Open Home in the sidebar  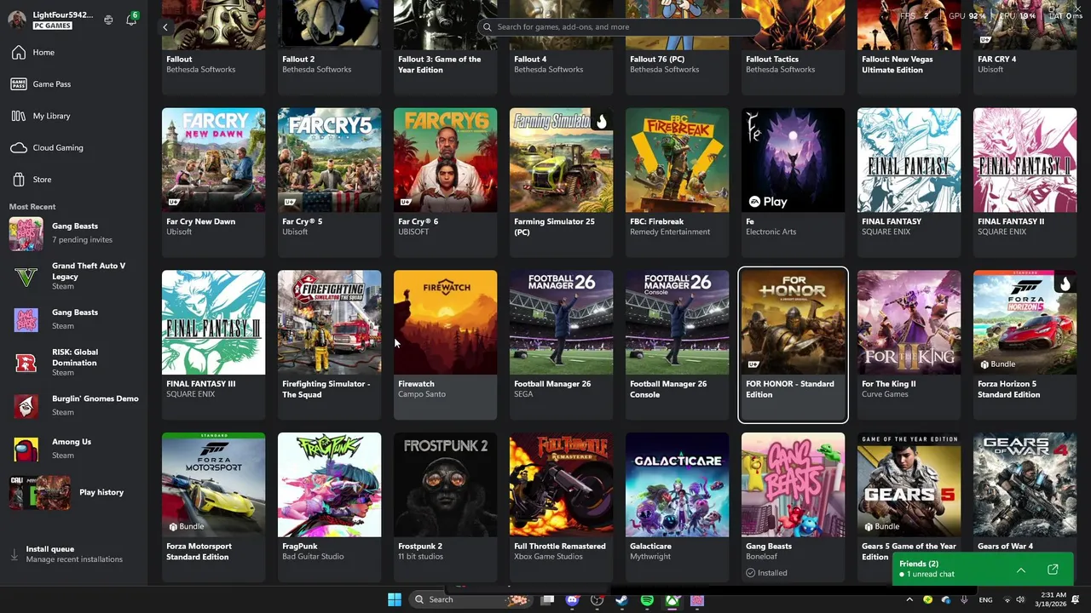tap(72, 53)
